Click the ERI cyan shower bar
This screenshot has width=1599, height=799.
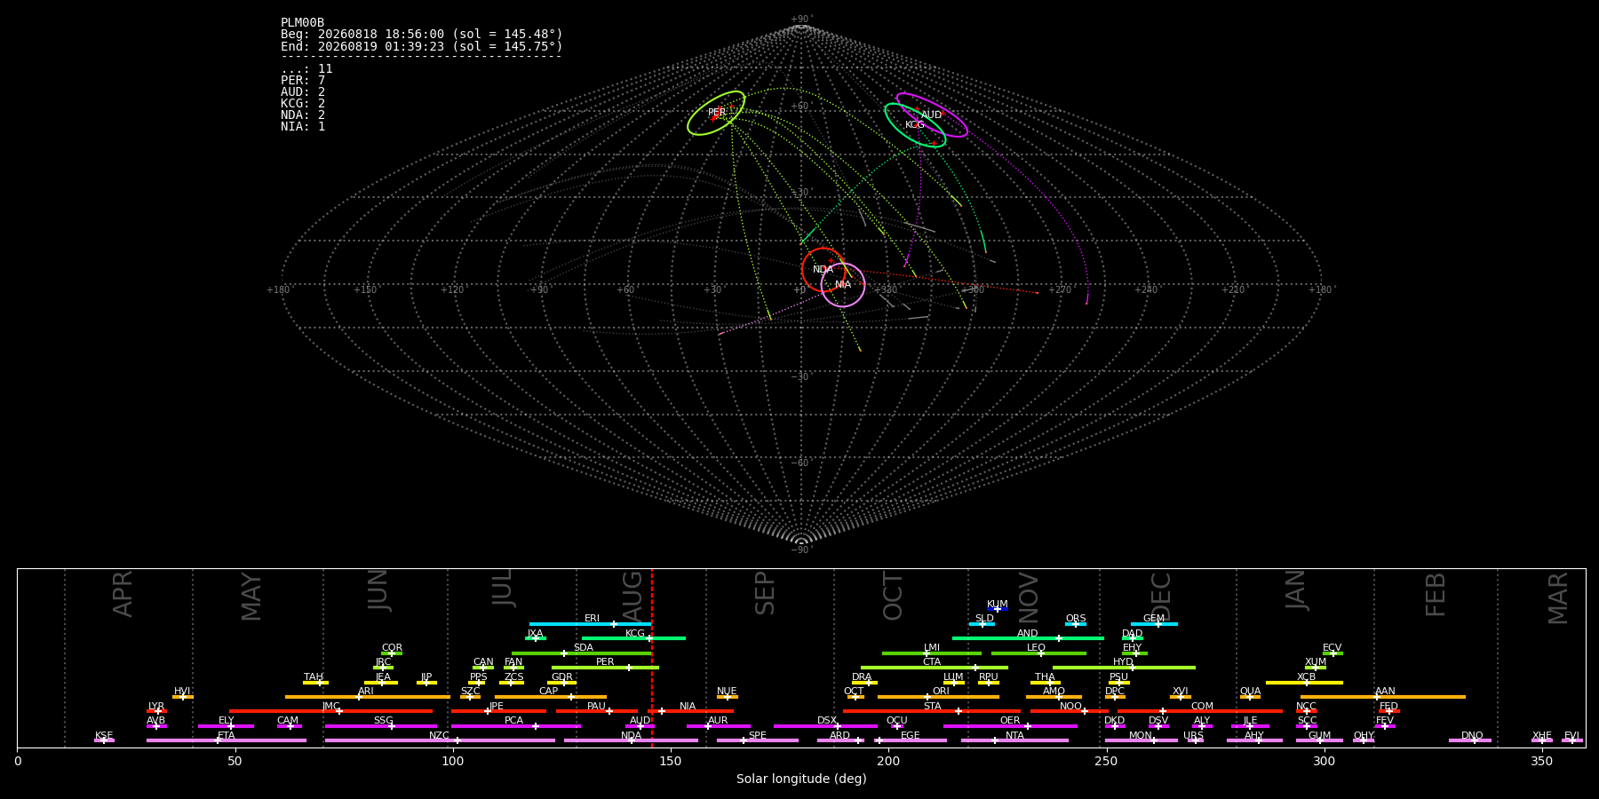tap(590, 624)
